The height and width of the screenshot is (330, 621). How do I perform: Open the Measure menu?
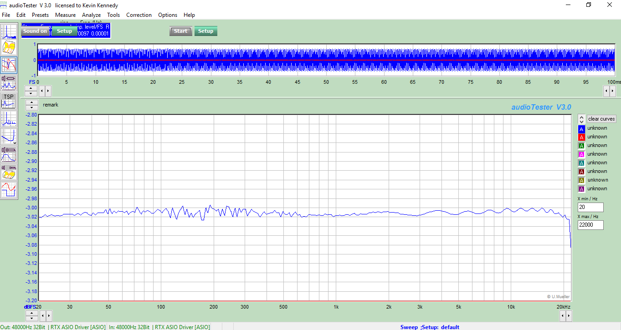click(65, 15)
